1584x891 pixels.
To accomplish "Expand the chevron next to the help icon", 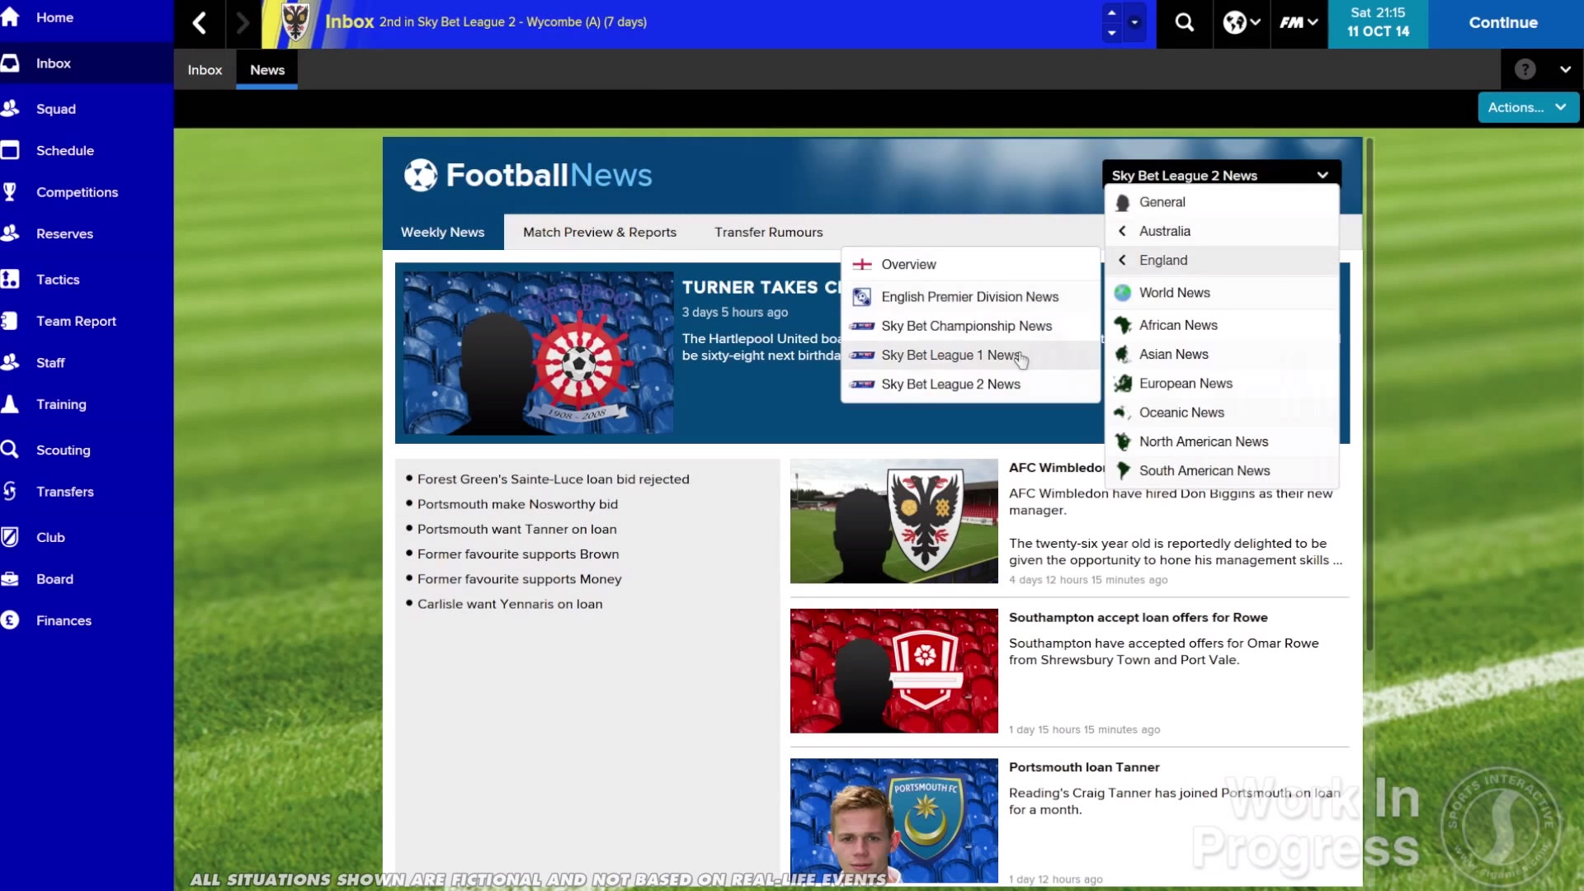I will [1565, 69].
